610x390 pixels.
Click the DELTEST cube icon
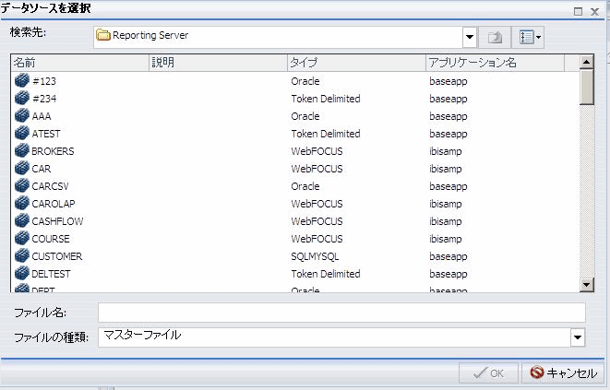(22, 273)
